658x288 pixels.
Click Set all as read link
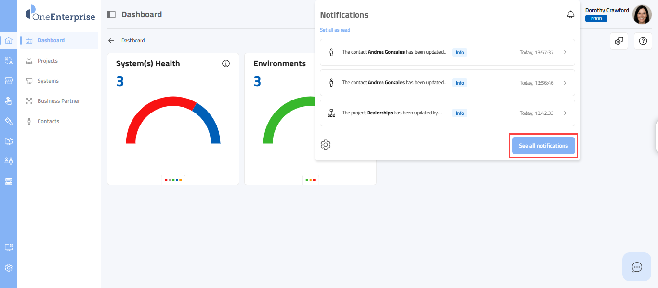tap(335, 30)
